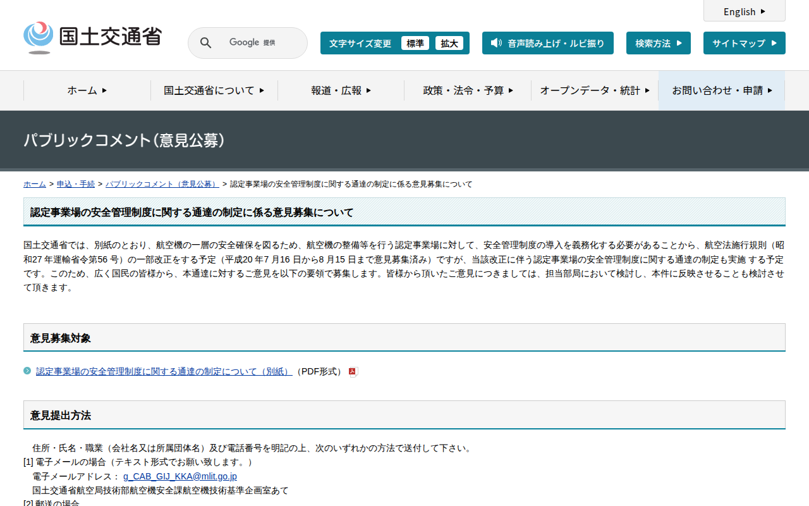Click the ホーム breadcrumb link
809x506 pixels.
[35, 184]
